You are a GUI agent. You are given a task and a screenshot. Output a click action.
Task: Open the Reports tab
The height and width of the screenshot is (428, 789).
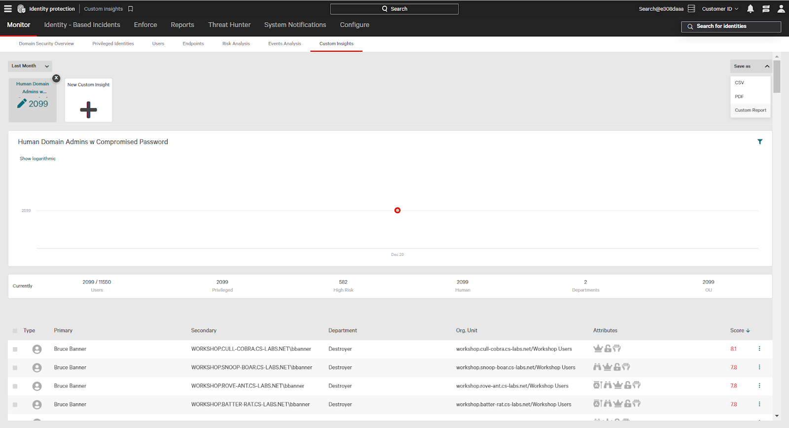pos(182,25)
